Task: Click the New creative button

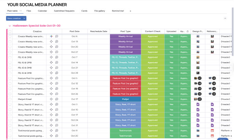Action: [x=14, y=18]
